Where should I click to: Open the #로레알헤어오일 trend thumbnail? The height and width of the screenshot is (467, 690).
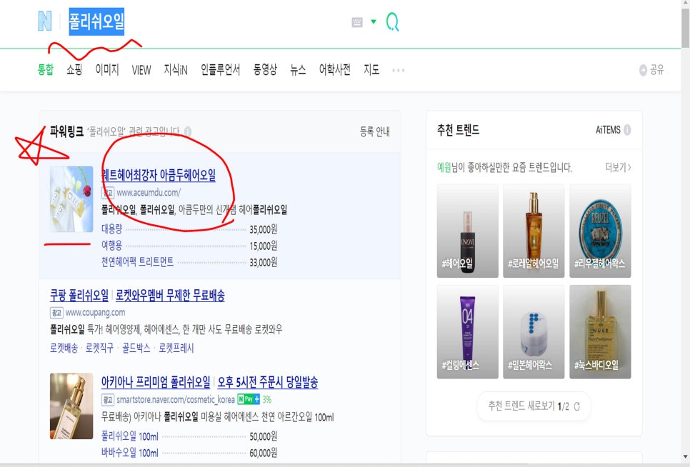click(534, 231)
